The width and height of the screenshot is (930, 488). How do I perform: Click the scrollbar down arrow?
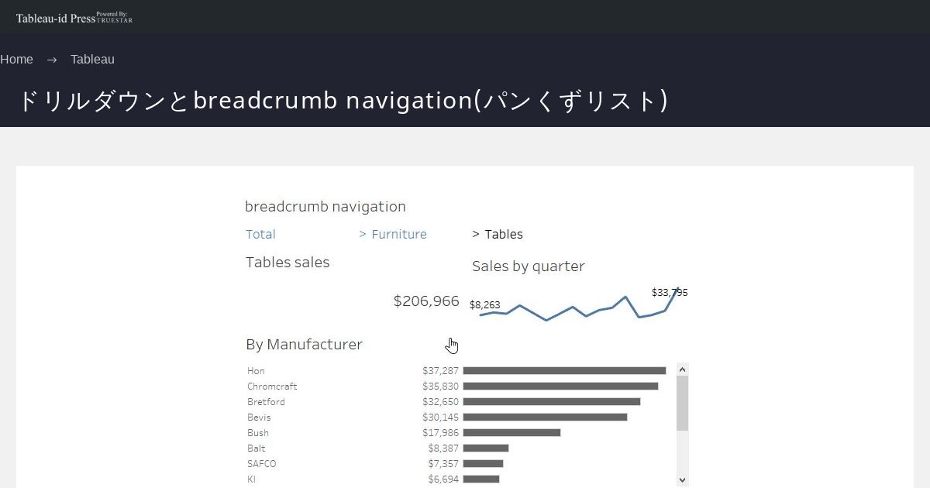coord(682,480)
